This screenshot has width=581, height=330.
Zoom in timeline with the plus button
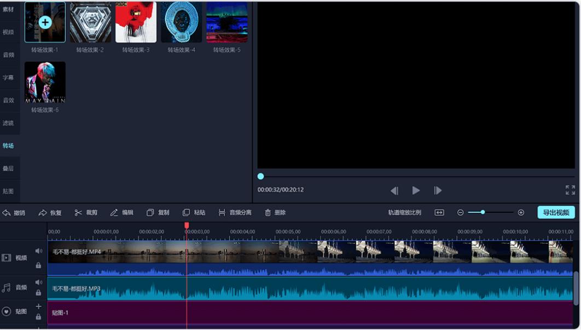521,212
